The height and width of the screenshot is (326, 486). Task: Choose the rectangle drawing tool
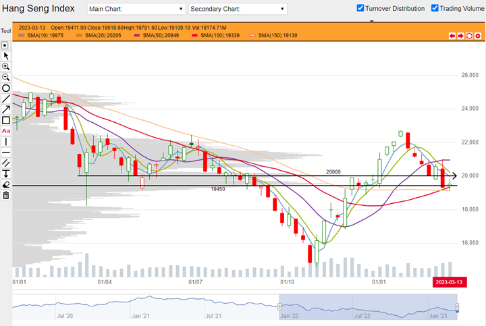pyautogui.click(x=6, y=120)
